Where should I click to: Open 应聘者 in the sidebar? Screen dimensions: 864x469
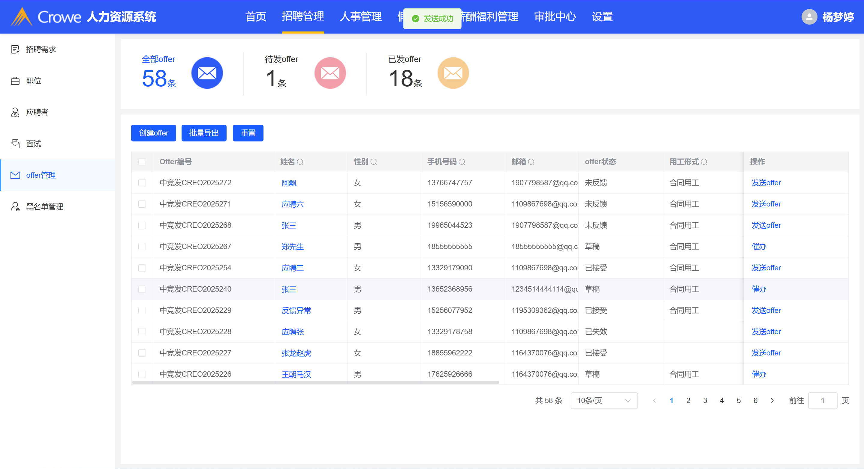37,112
